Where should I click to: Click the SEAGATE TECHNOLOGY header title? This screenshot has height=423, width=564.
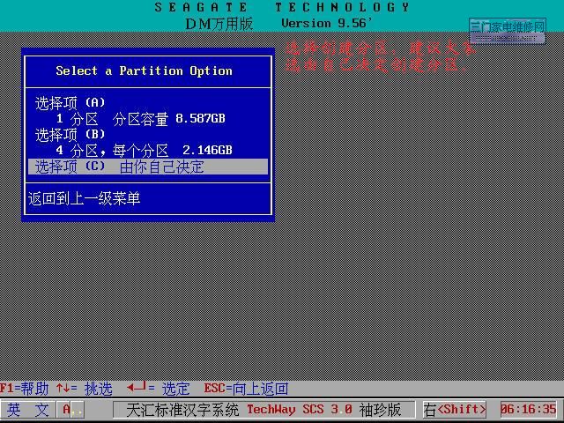coord(282,7)
